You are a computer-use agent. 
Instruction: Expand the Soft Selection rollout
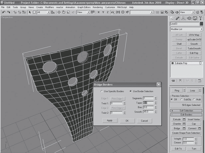click(x=186, y=111)
